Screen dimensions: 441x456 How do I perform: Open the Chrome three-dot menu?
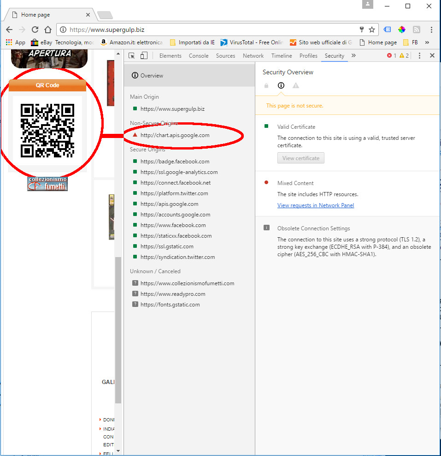pos(431,30)
